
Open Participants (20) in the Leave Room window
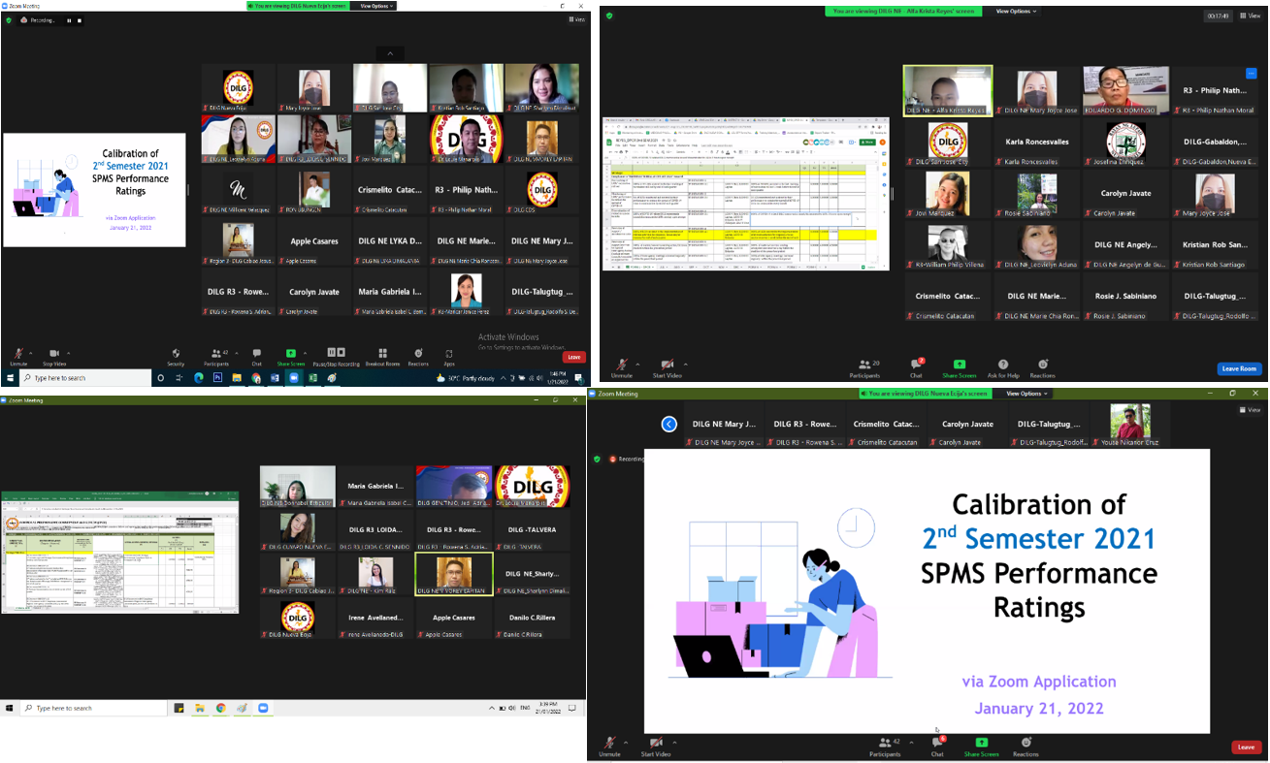[x=864, y=368]
